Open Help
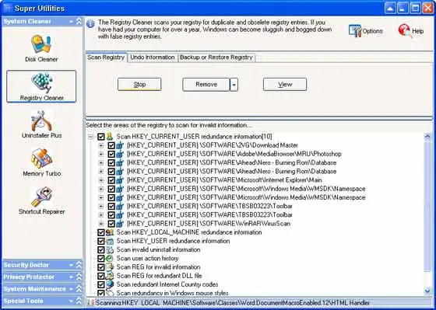The width and height of the screenshot is (436, 310). [x=411, y=31]
